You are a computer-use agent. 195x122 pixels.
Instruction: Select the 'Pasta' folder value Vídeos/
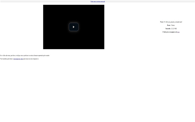tap(173, 25)
